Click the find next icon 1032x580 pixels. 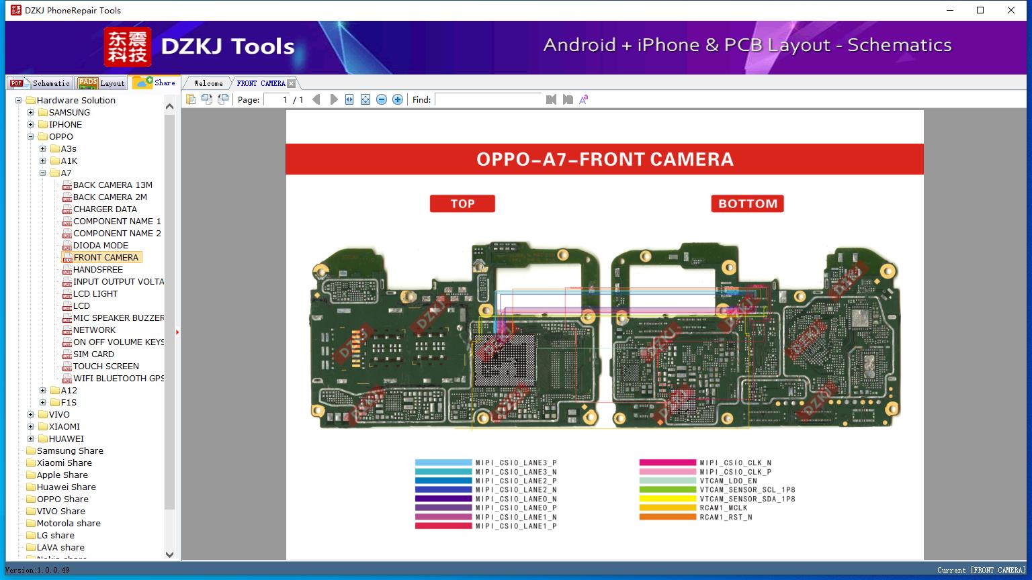pos(568,99)
